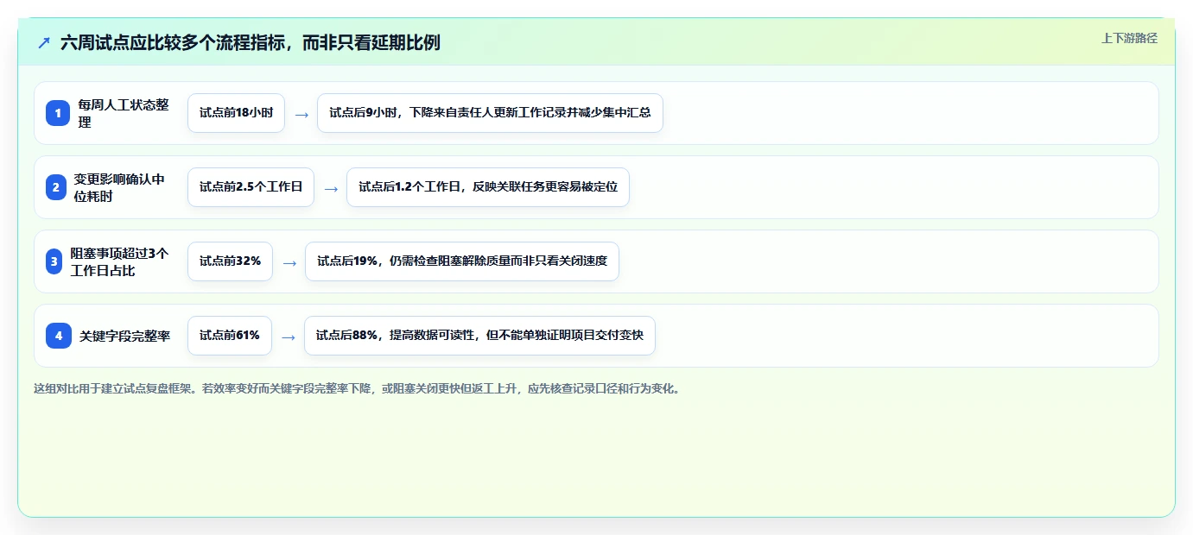Click the 试点前61% chip
1193x535 pixels.
pyautogui.click(x=230, y=336)
